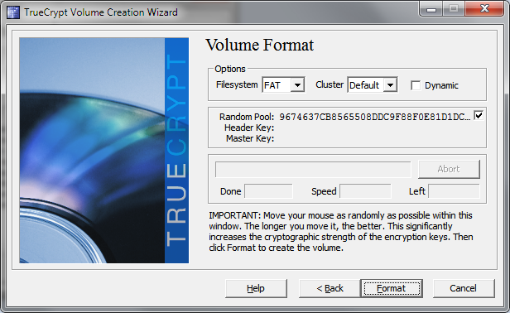Viewport: 510px width, 313px height.
Task: Open the Filesystem dropdown showing FAT
Action: 283,85
